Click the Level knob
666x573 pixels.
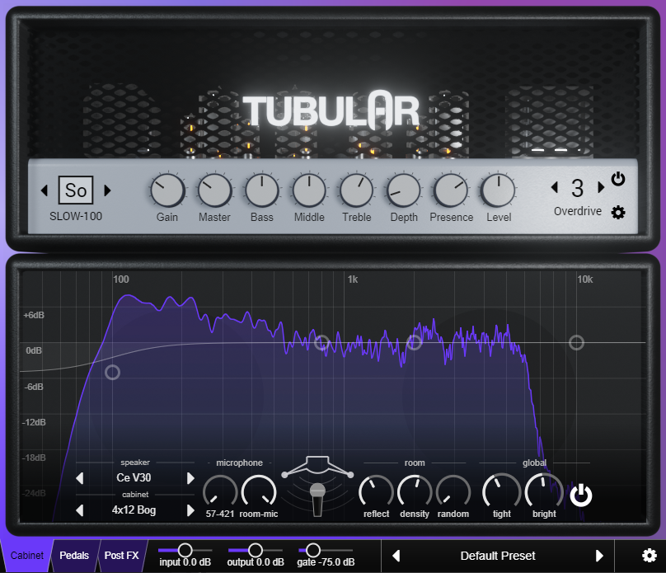498,190
